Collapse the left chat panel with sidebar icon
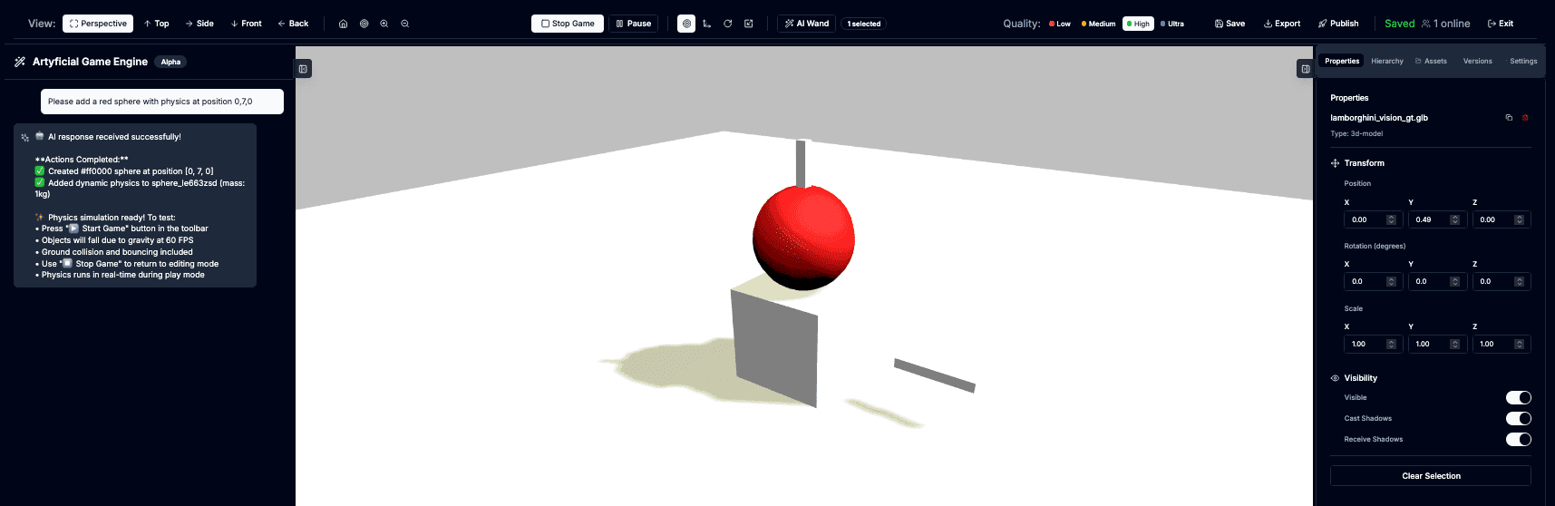Viewport: 1555px width, 506px height. coord(303,69)
